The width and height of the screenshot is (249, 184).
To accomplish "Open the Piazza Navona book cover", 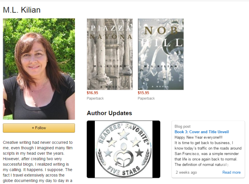I will pos(110,54).
